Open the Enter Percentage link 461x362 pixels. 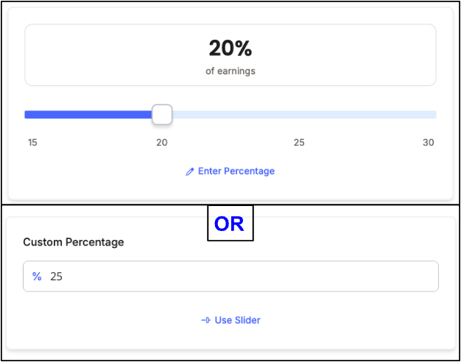coord(230,171)
